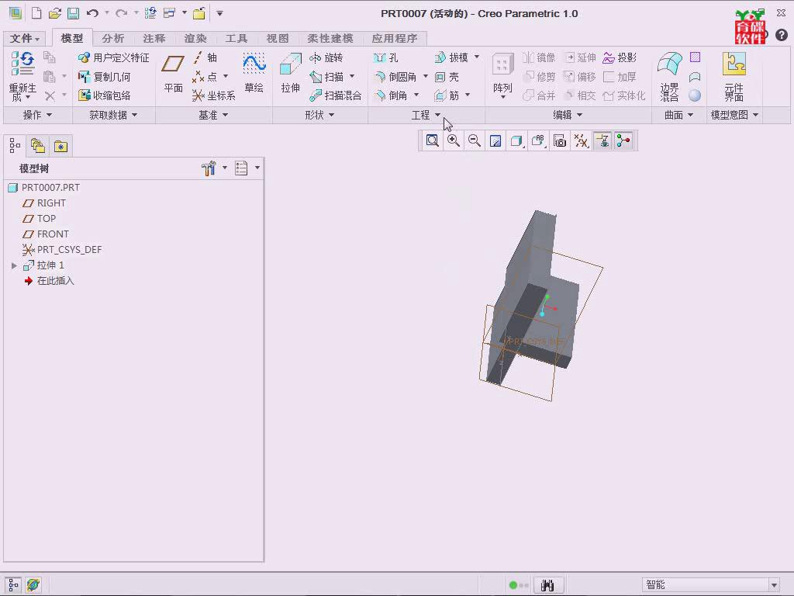Viewport: 794px width, 596px height.
Task: Click Shrinkwrap (收缩包络)
Action: (105, 95)
